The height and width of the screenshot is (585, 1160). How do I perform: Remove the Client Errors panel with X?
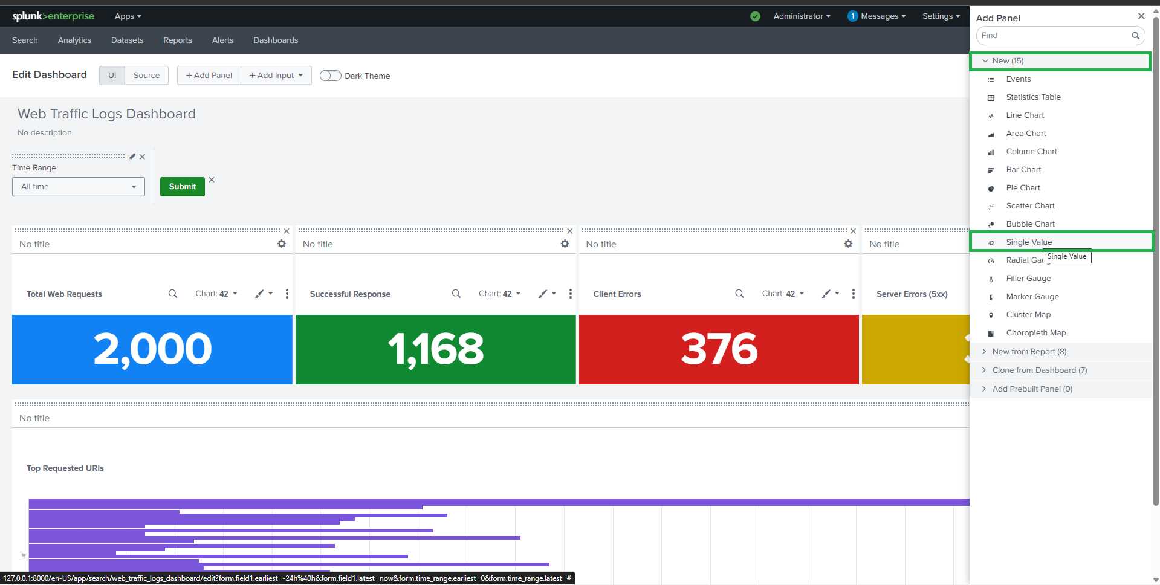[x=853, y=231]
